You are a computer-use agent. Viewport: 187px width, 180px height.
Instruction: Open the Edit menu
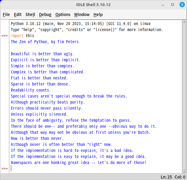tap(18, 14)
